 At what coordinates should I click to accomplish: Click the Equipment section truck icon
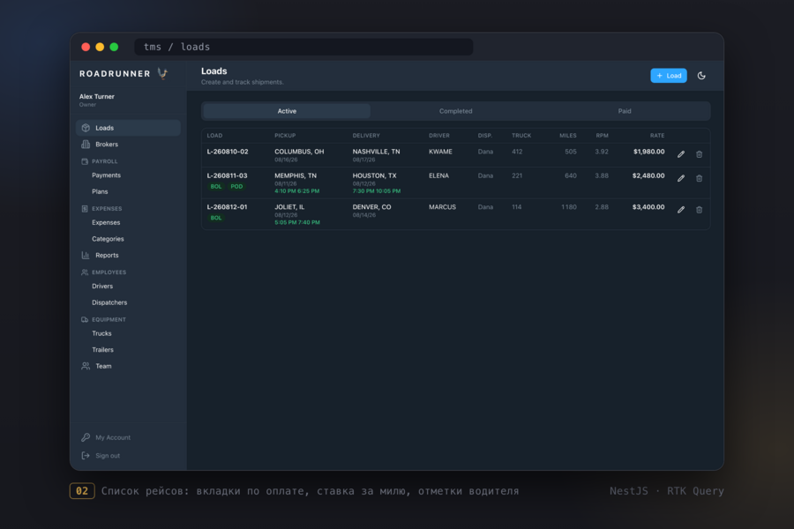pyautogui.click(x=85, y=319)
